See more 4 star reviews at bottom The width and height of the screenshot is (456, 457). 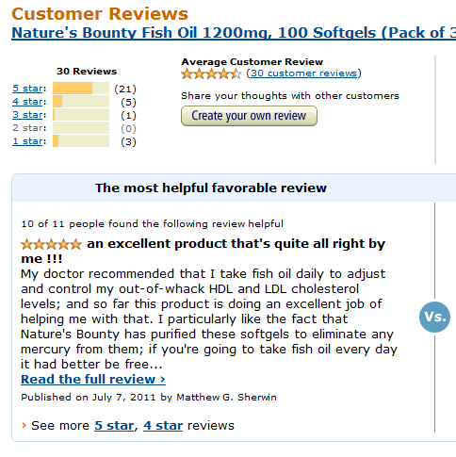point(163,426)
